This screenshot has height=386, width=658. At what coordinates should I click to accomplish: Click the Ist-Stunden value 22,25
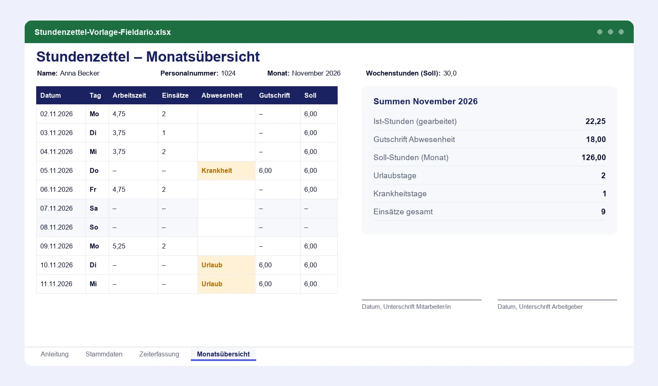[595, 121]
